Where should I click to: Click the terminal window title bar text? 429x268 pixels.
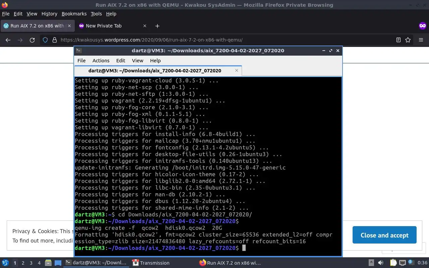point(208,51)
